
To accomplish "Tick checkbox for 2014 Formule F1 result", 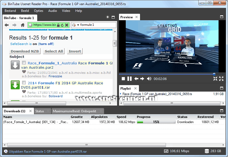I will [24, 83].
